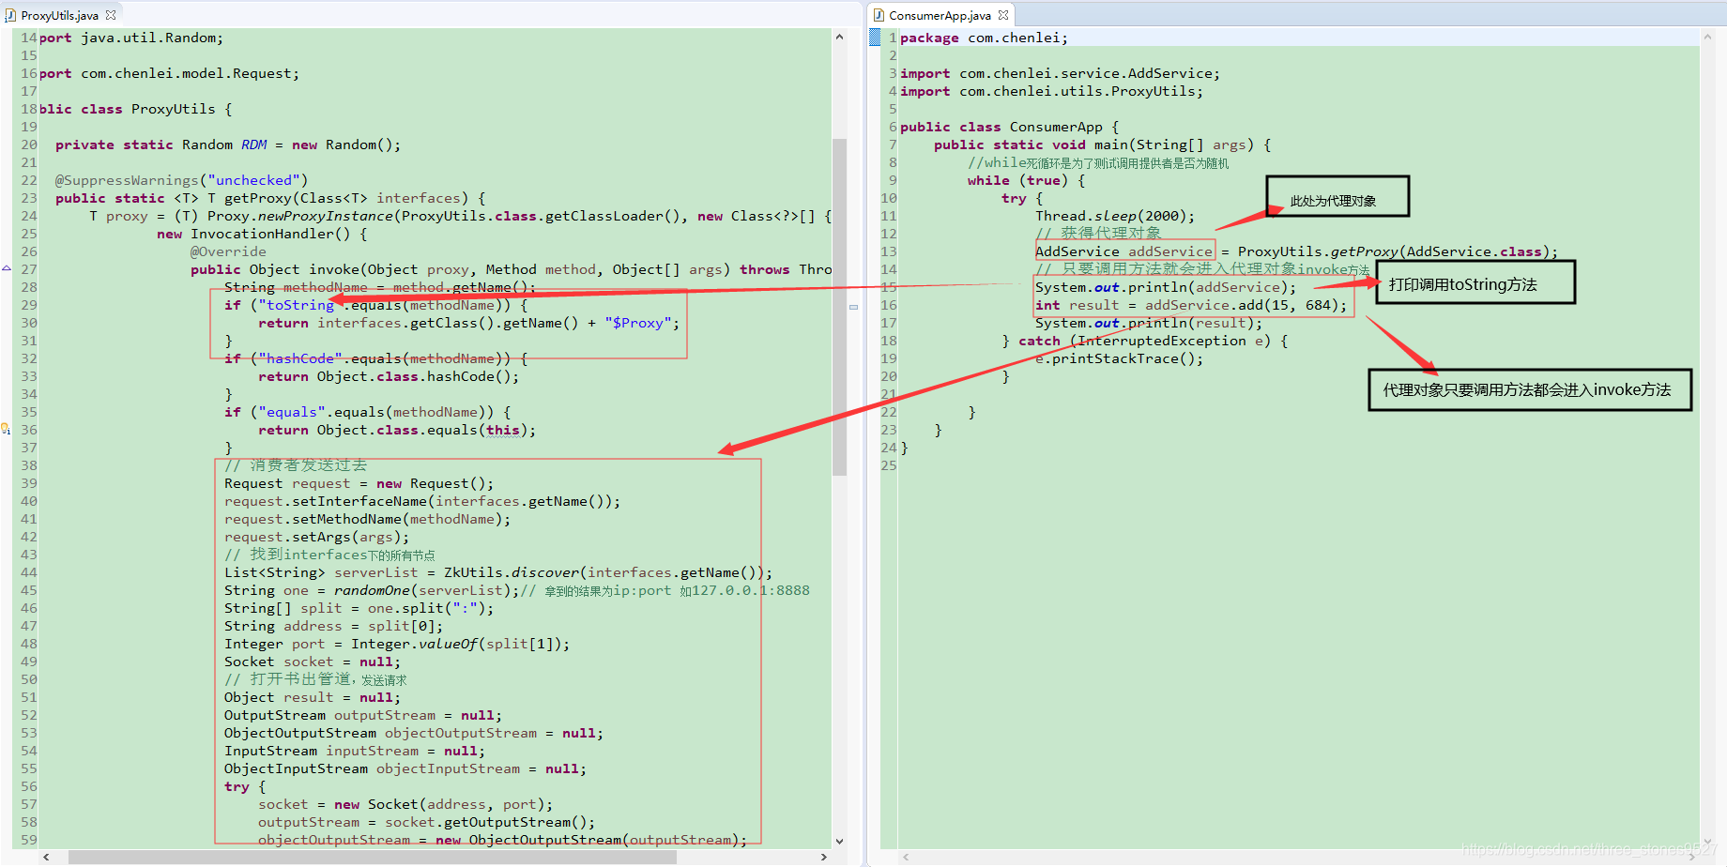The width and height of the screenshot is (1727, 867).
Task: Click the Java file icon on ProxyUtils.java tab
Action: point(11,15)
